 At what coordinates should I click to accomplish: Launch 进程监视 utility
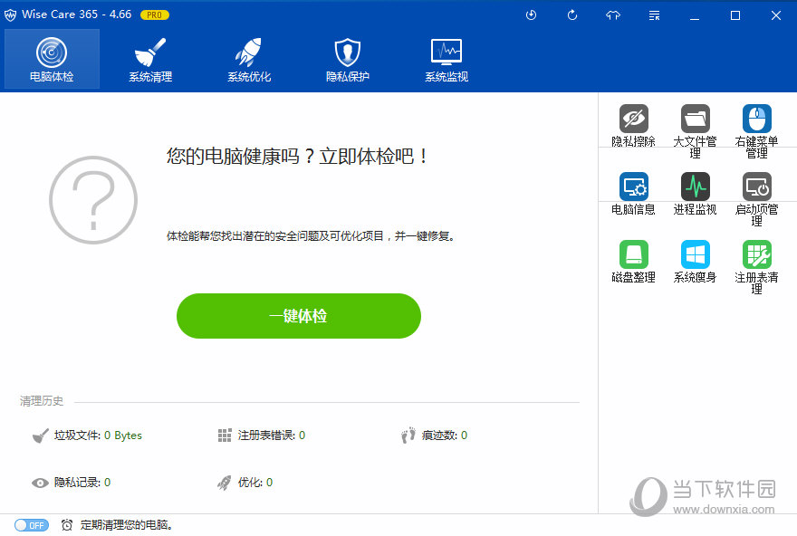click(x=695, y=194)
